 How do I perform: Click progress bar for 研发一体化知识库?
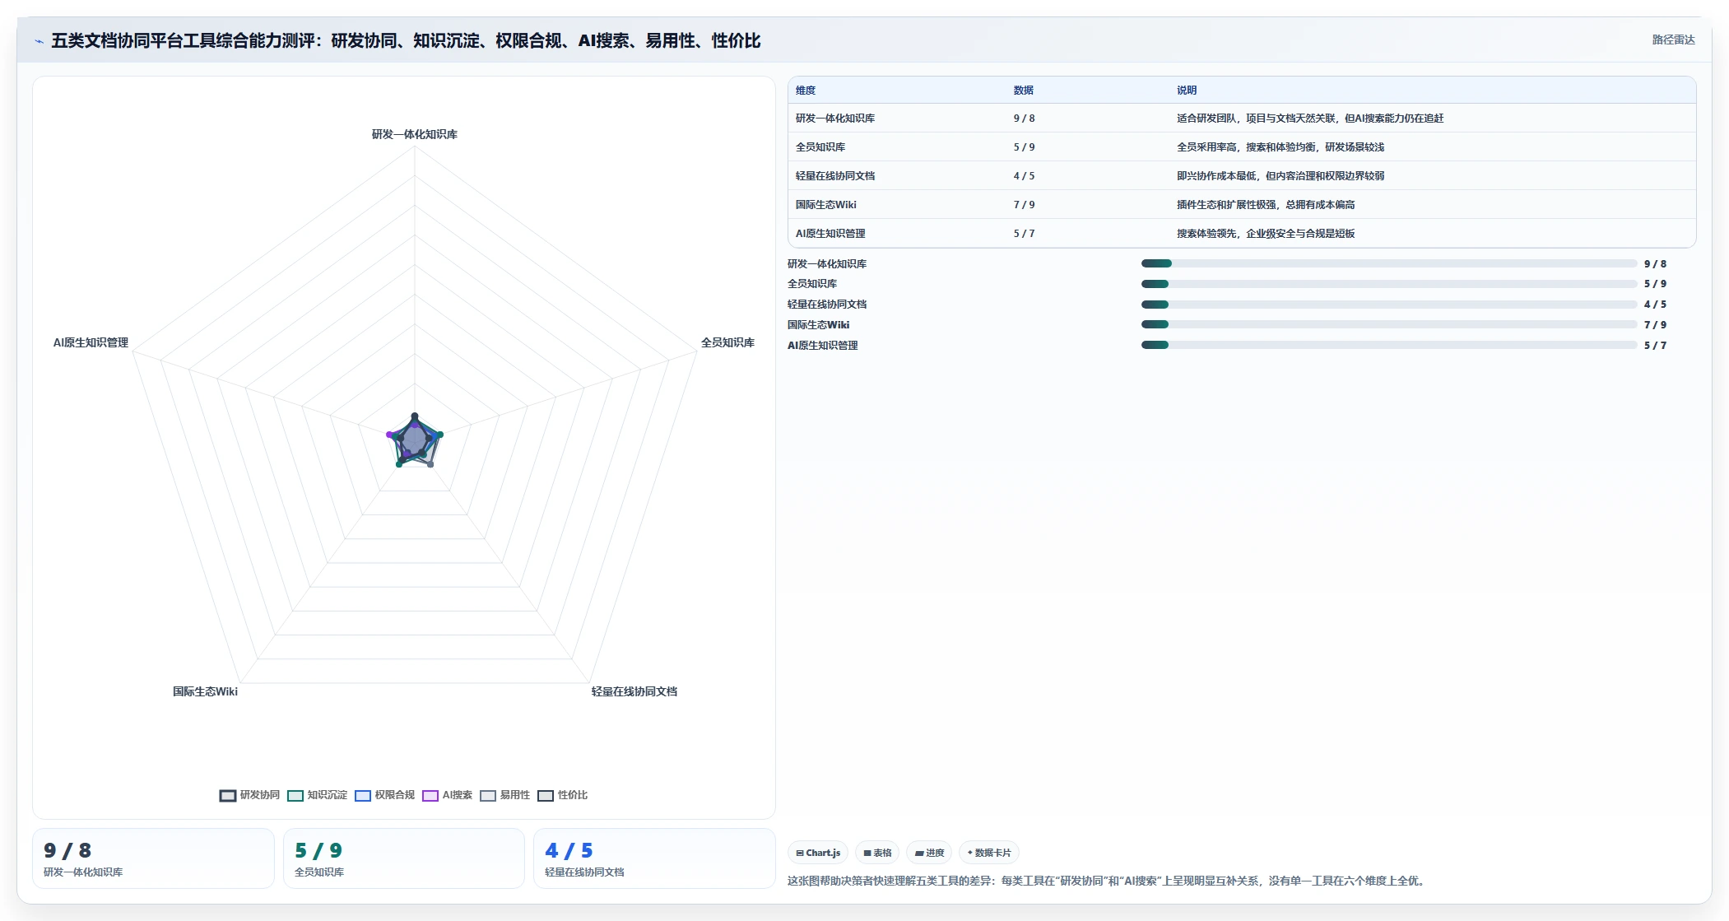point(1388,263)
